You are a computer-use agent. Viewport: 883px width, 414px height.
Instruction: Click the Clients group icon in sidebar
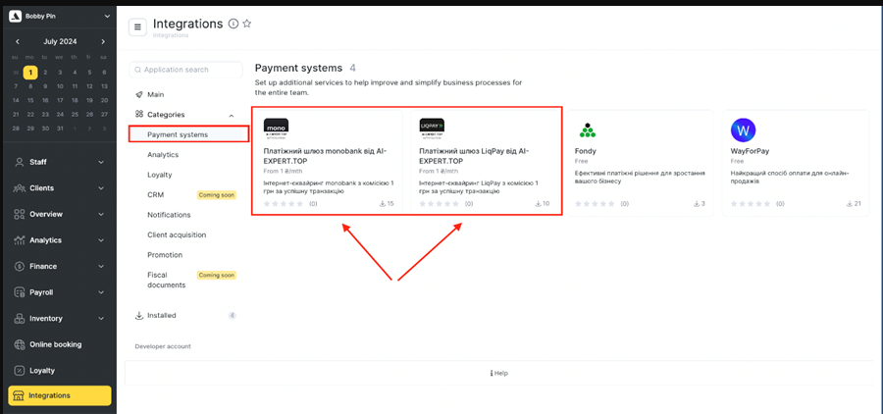[20, 188]
